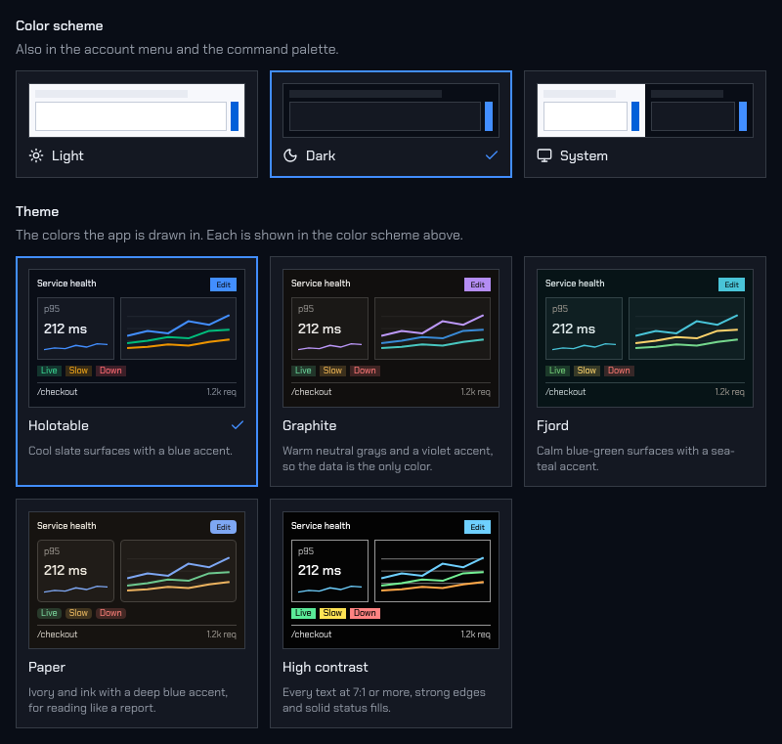Image resolution: width=782 pixels, height=744 pixels.
Task: Click the Light scheme preview thumbnail
Action: pos(137,110)
